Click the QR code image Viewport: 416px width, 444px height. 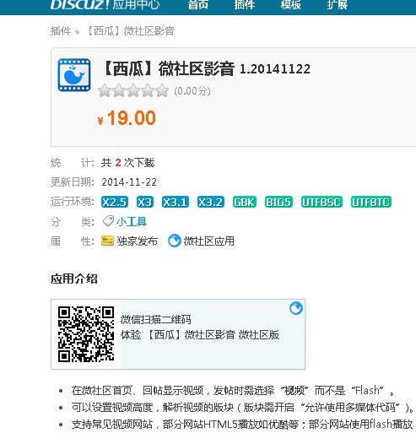click(86, 334)
